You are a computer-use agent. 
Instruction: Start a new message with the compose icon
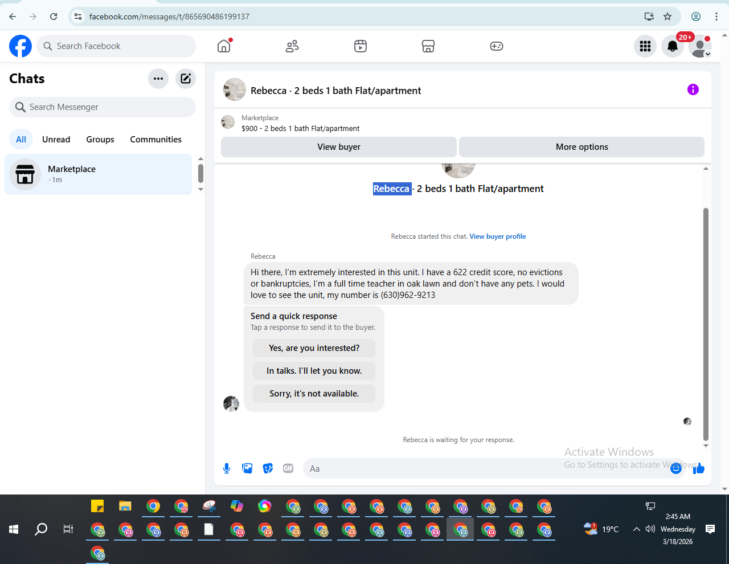(186, 79)
